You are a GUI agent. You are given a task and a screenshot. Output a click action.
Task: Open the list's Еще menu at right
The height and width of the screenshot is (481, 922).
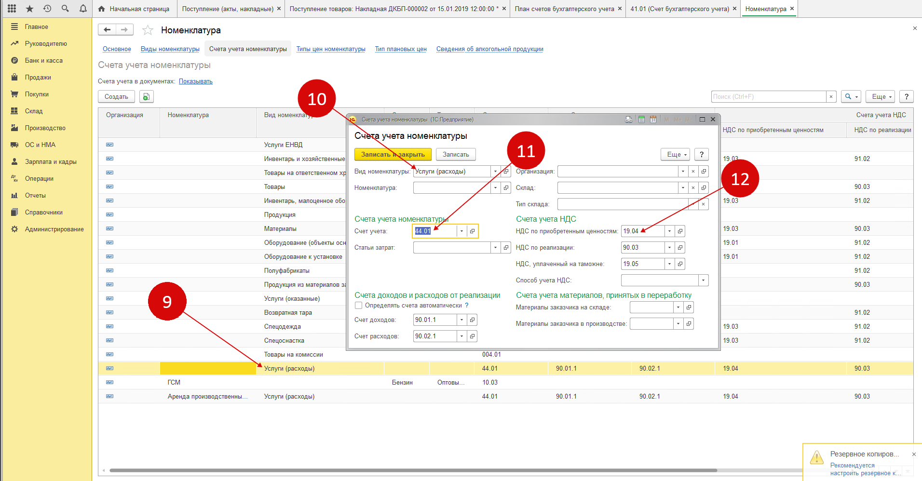(x=881, y=97)
